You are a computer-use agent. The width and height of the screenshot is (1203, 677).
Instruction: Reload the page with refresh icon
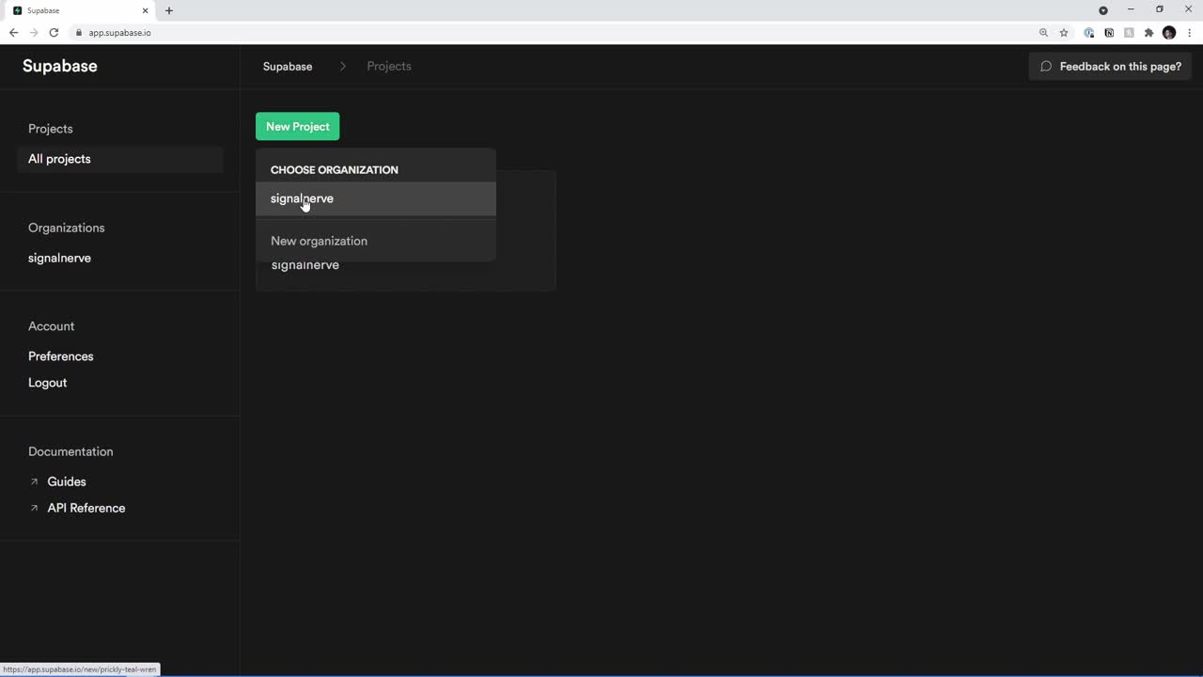pyautogui.click(x=54, y=33)
